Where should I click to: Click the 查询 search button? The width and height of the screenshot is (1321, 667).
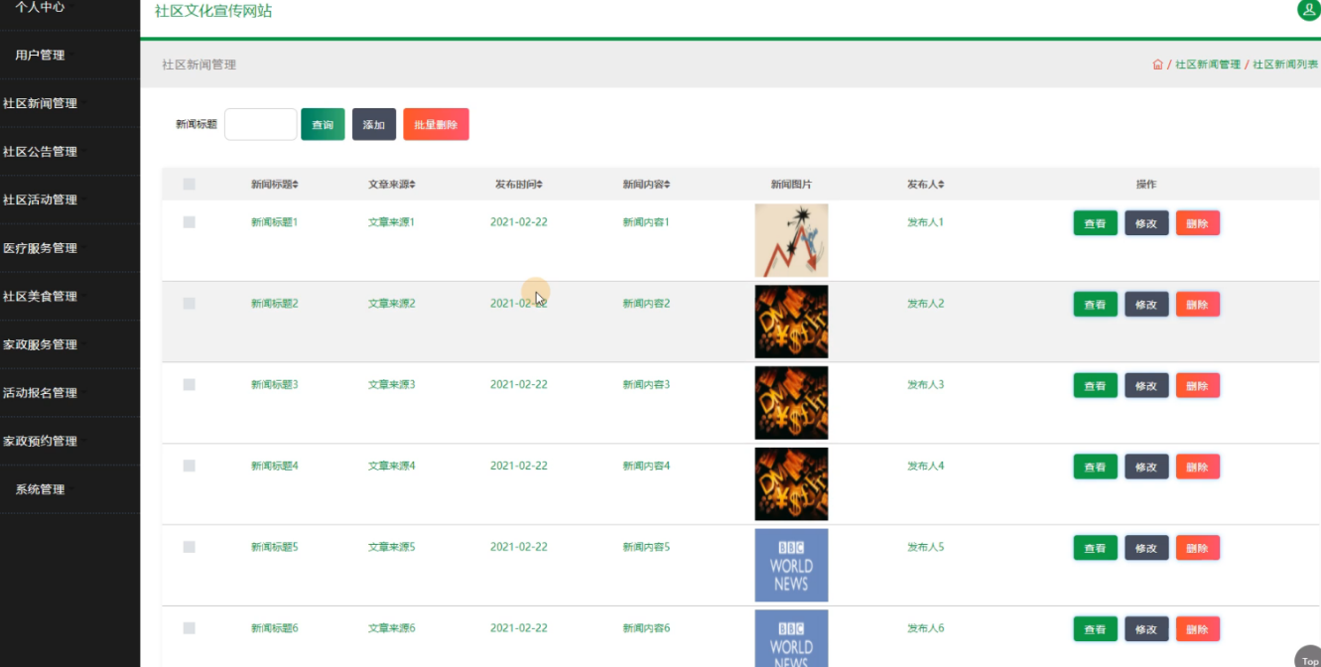click(323, 125)
